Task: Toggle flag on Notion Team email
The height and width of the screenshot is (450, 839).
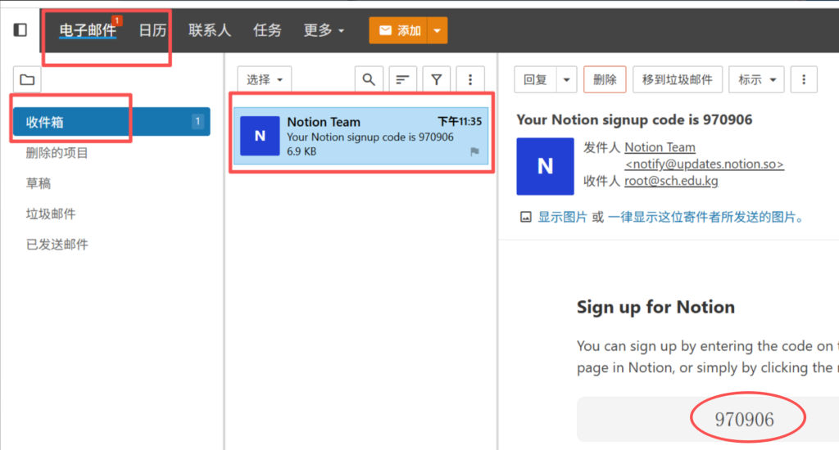Action: point(474,152)
